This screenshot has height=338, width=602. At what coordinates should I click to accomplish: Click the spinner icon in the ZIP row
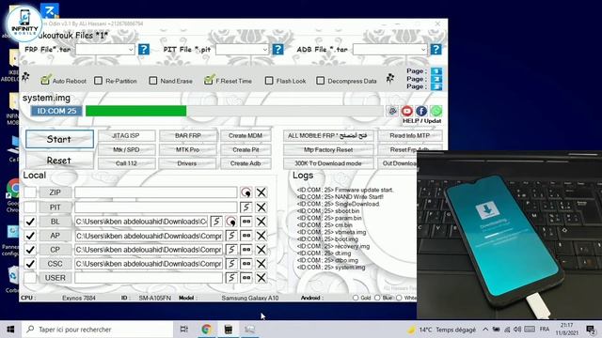pos(246,192)
